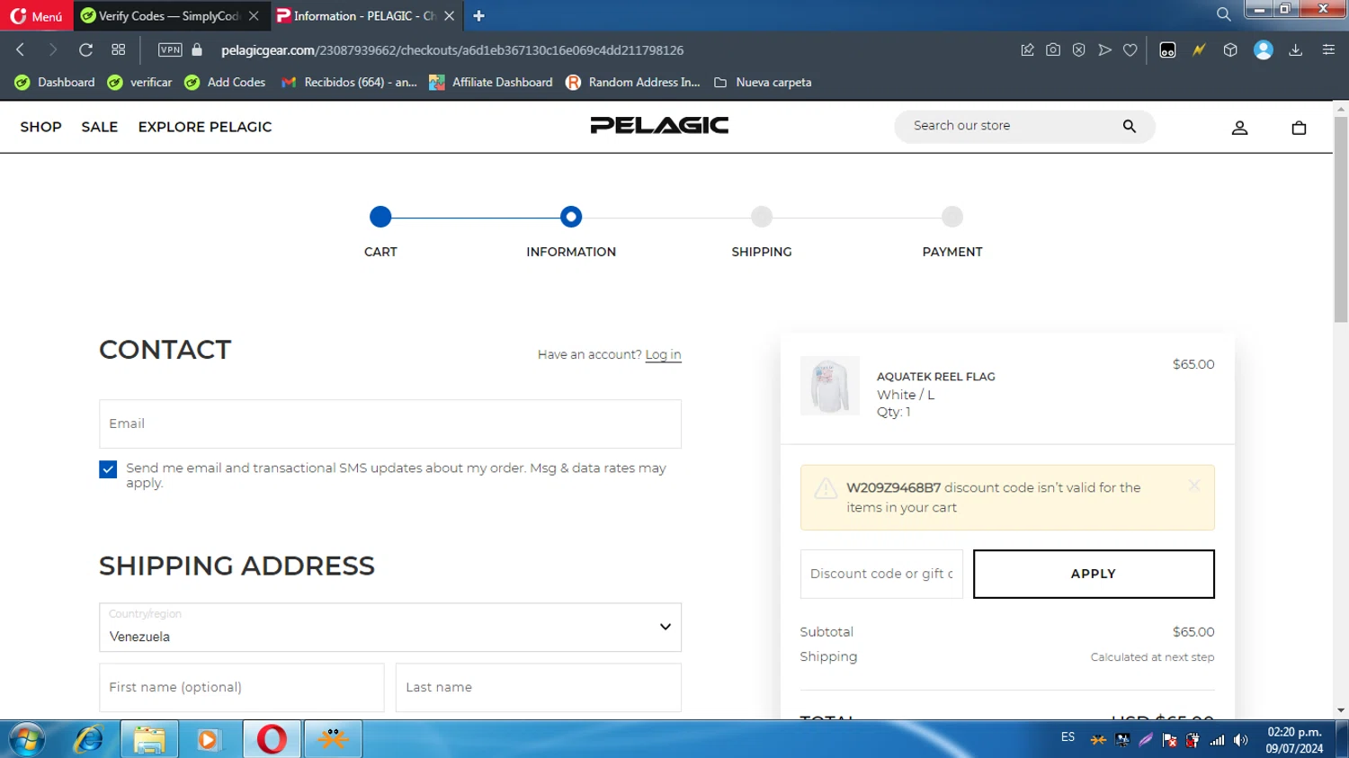Select INFORMATION checkout step

tap(571, 217)
